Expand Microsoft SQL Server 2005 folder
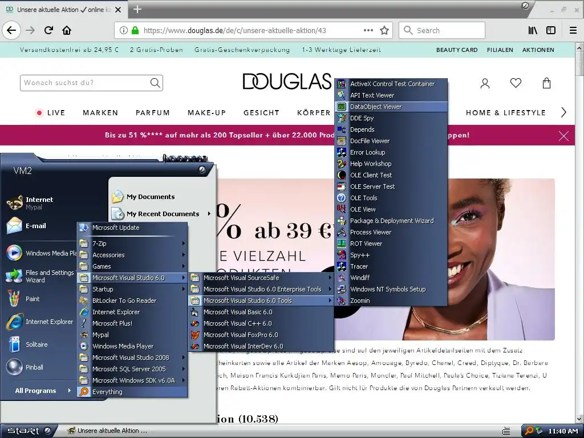Image resolution: width=584 pixels, height=438 pixels. pyautogui.click(x=132, y=369)
